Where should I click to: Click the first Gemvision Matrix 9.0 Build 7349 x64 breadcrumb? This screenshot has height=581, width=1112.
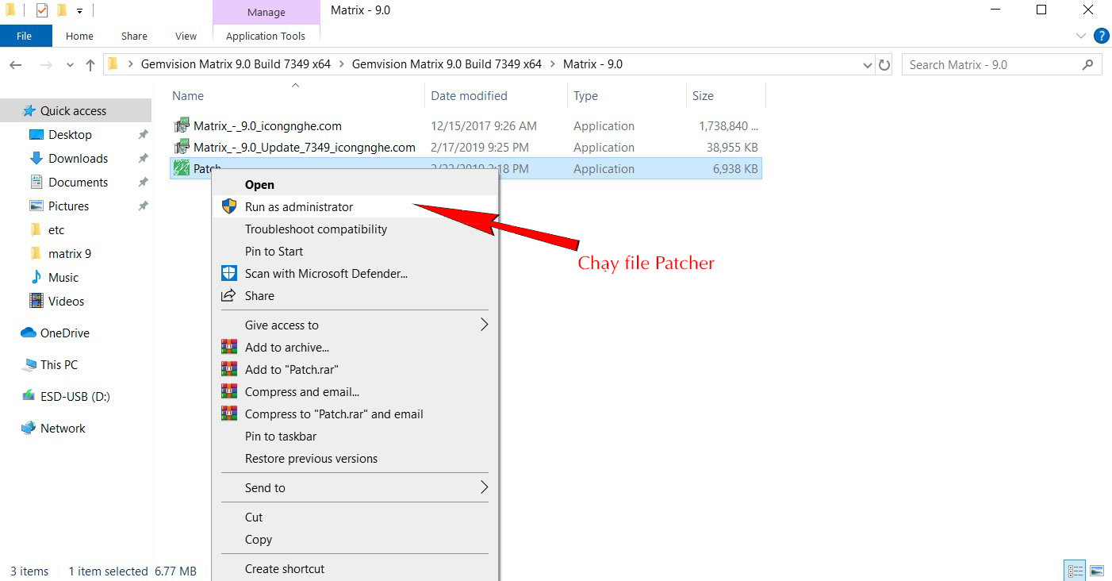[236, 65]
